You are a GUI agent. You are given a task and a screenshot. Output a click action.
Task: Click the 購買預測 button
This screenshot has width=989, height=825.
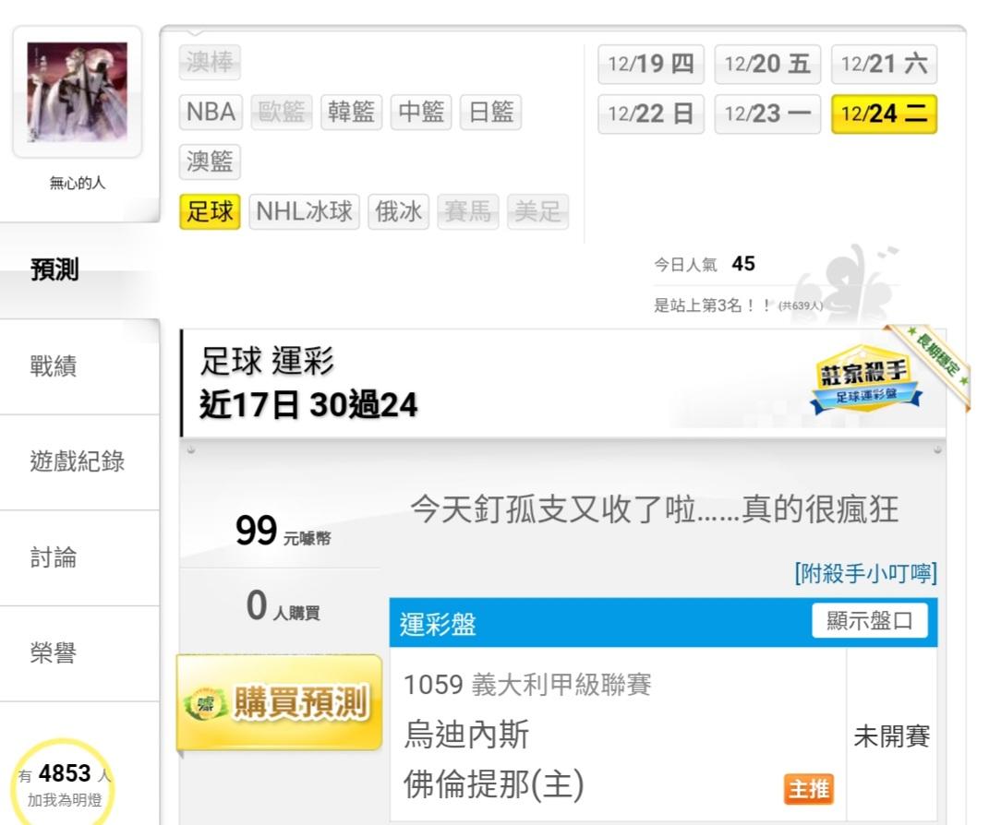pyautogui.click(x=279, y=702)
